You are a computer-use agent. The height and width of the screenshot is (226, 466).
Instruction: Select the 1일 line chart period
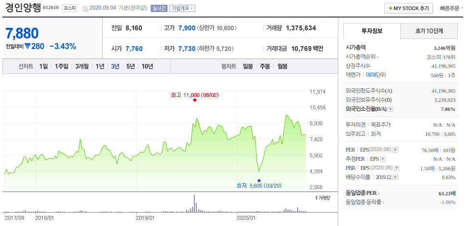tap(43, 66)
